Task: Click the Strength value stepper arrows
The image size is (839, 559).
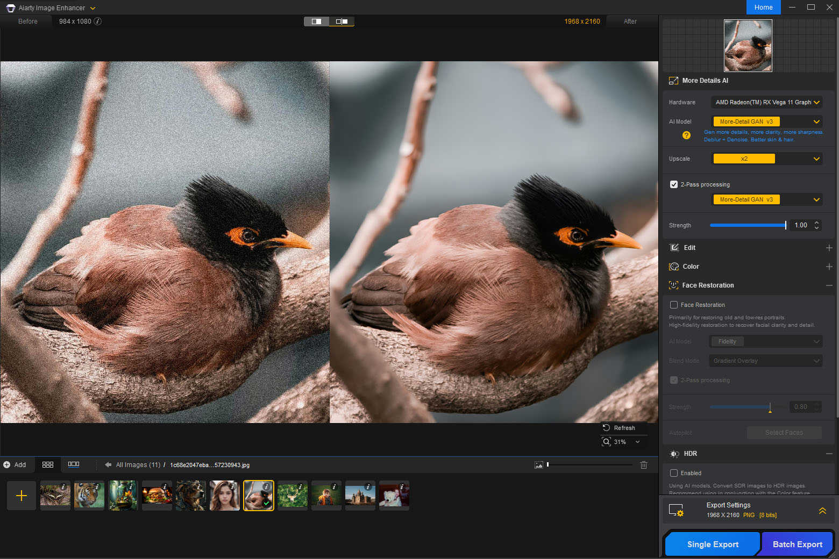Action: pos(817,225)
